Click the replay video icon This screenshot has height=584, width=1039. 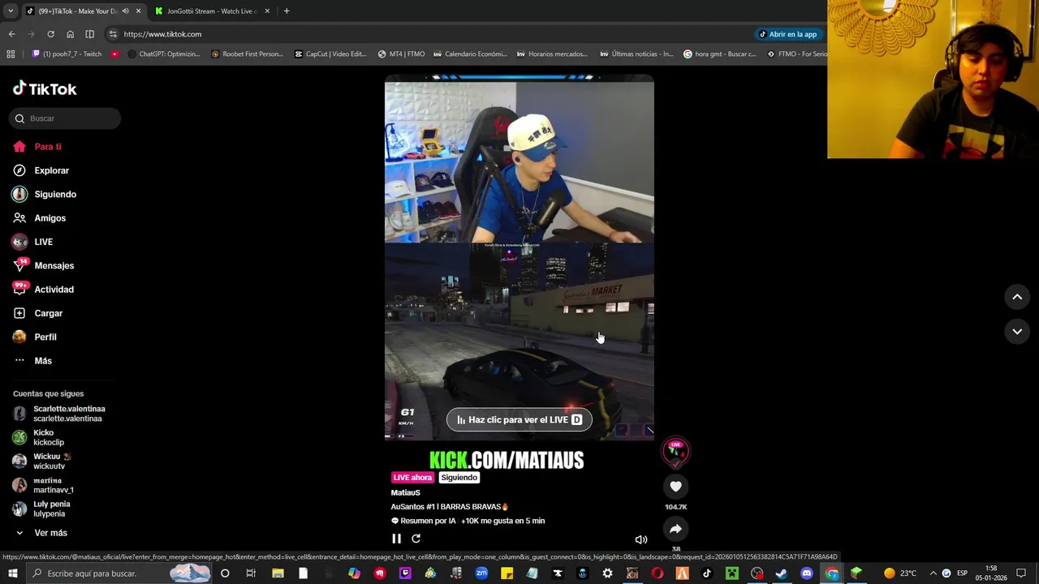(416, 539)
